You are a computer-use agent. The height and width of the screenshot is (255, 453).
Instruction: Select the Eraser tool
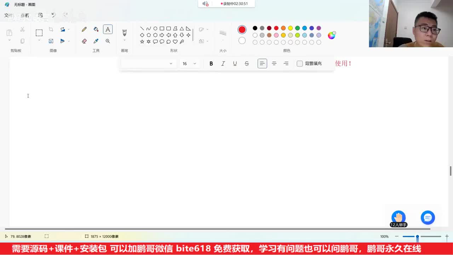pos(84,41)
